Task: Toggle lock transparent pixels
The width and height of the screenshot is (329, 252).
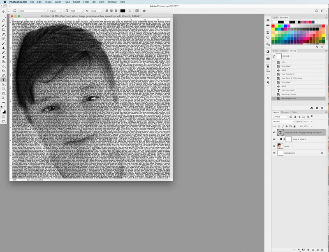Action: 279,126
